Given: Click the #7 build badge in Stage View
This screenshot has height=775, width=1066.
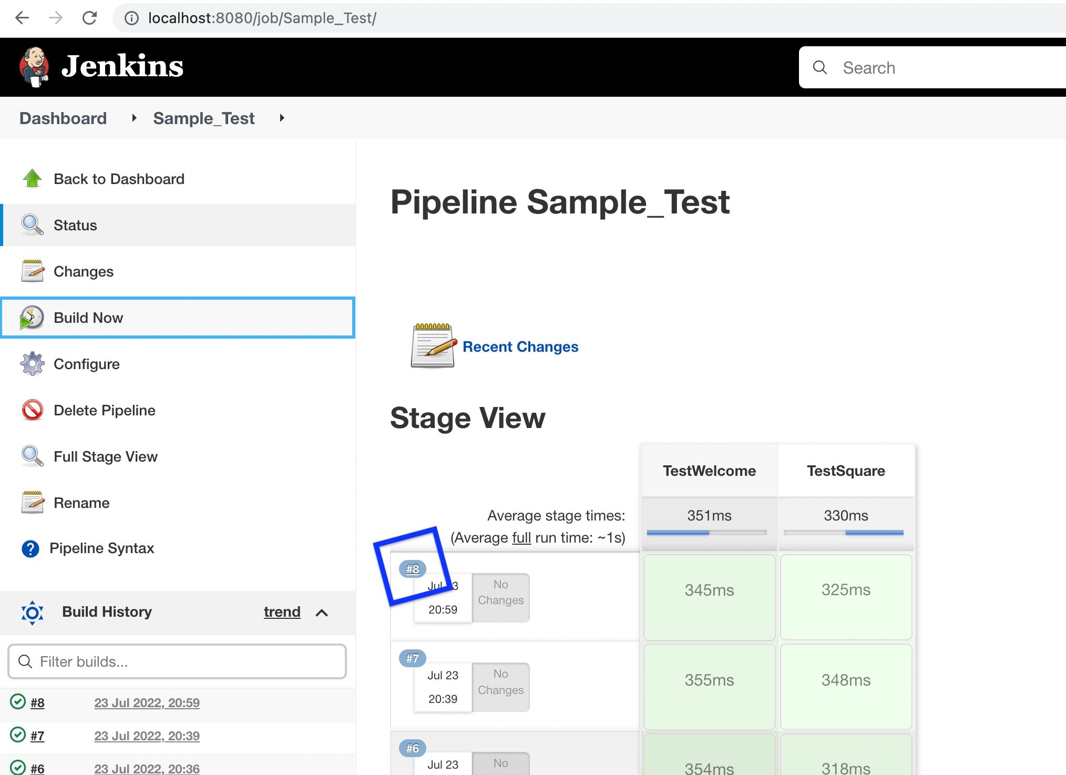Looking at the screenshot, I should pyautogui.click(x=413, y=658).
